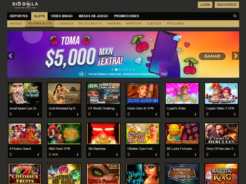246x184 pixels.
Task: Open the search magnifier icon
Action: click(235, 16)
